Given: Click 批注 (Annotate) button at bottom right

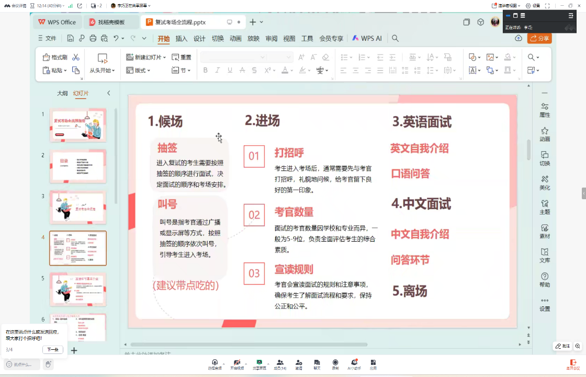Looking at the screenshot, I should (x=562, y=346).
